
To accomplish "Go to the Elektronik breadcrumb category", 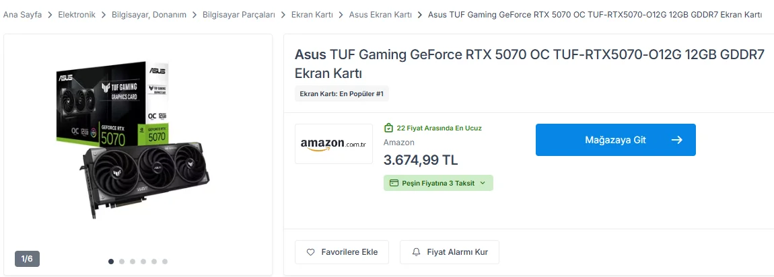I will pyautogui.click(x=77, y=15).
